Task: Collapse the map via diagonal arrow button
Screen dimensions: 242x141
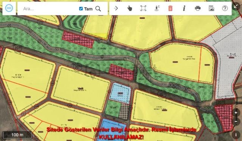Action: pos(236,6)
